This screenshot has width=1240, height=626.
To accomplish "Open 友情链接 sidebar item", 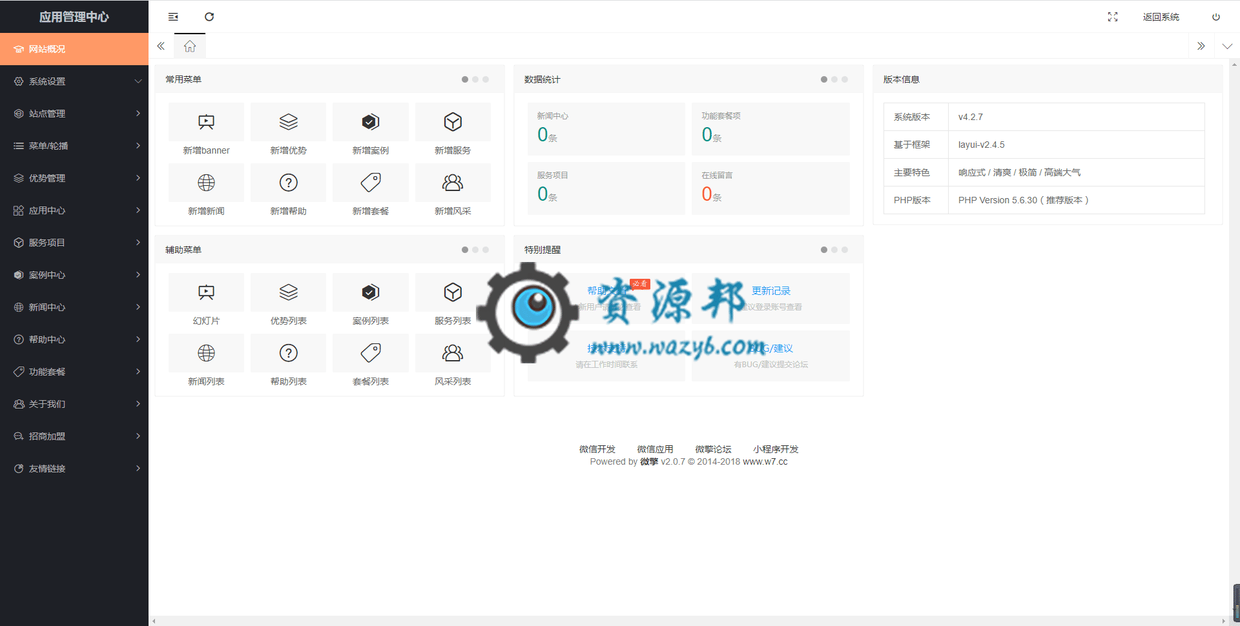I will tap(74, 469).
